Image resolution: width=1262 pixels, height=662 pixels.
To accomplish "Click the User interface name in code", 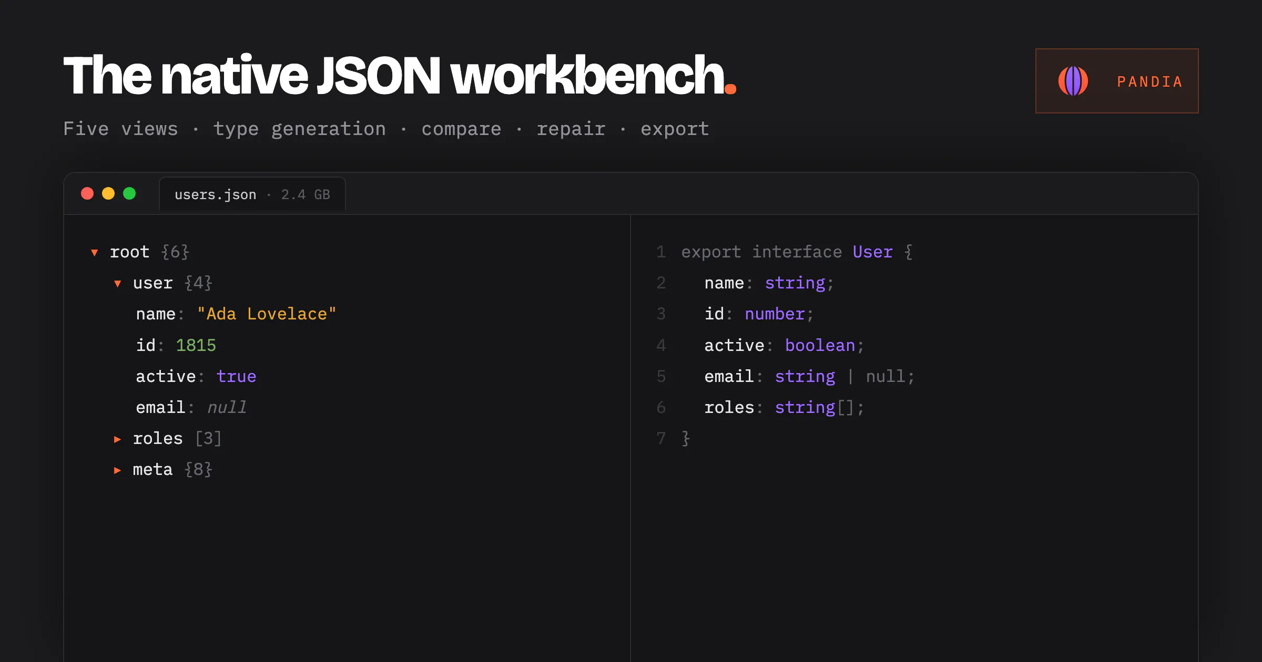I will click(x=872, y=252).
